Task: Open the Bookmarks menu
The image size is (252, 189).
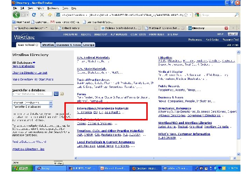Action: [53, 8]
